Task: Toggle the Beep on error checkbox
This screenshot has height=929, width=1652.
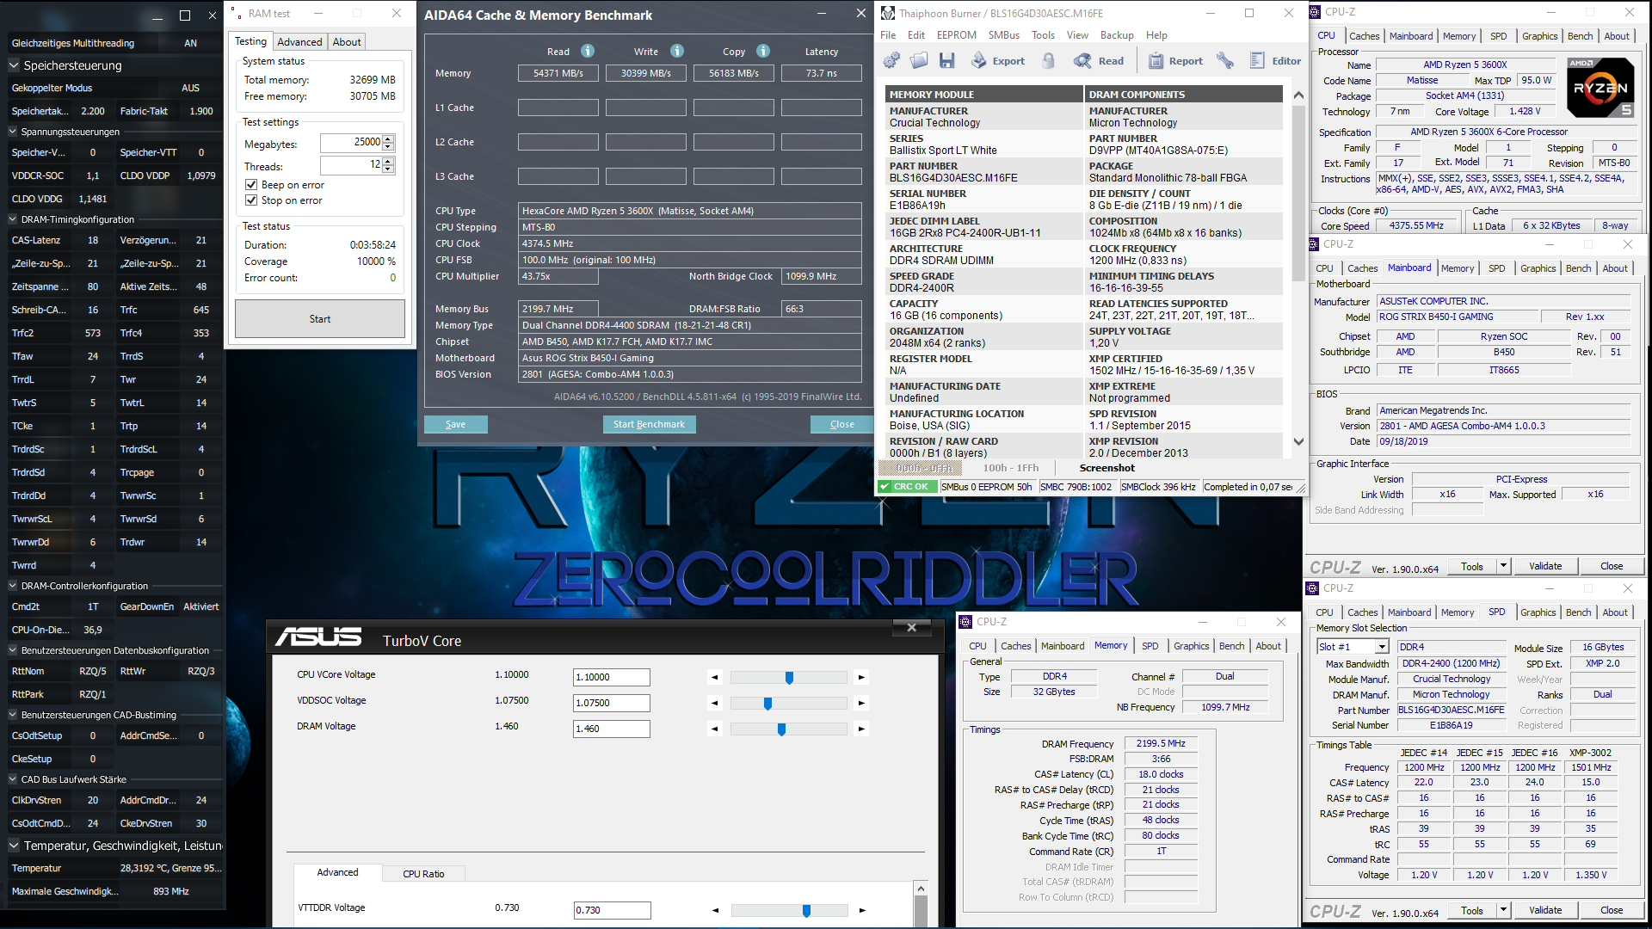Action: point(250,185)
